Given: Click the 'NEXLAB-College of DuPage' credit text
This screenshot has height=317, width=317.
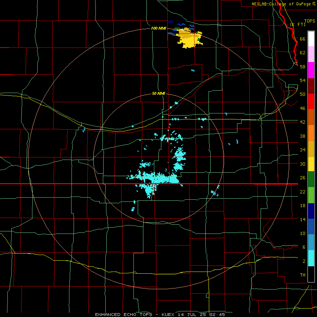Looking at the screenshot, I should (x=282, y=4).
